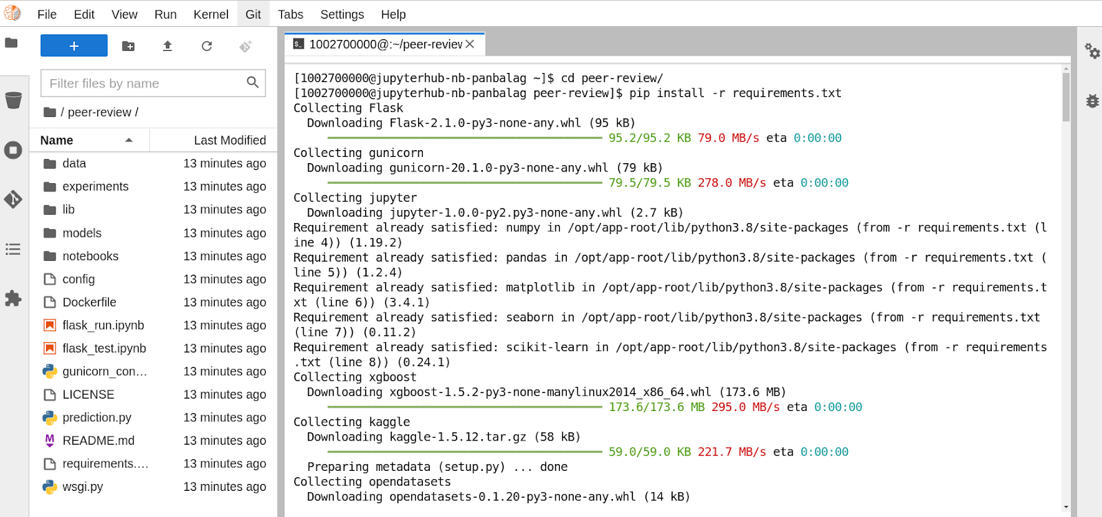Open the Git menu
This screenshot has height=517, width=1102.
coord(253,14)
